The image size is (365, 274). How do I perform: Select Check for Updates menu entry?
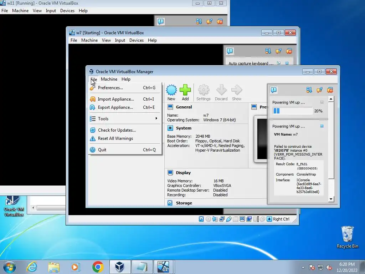point(125,130)
